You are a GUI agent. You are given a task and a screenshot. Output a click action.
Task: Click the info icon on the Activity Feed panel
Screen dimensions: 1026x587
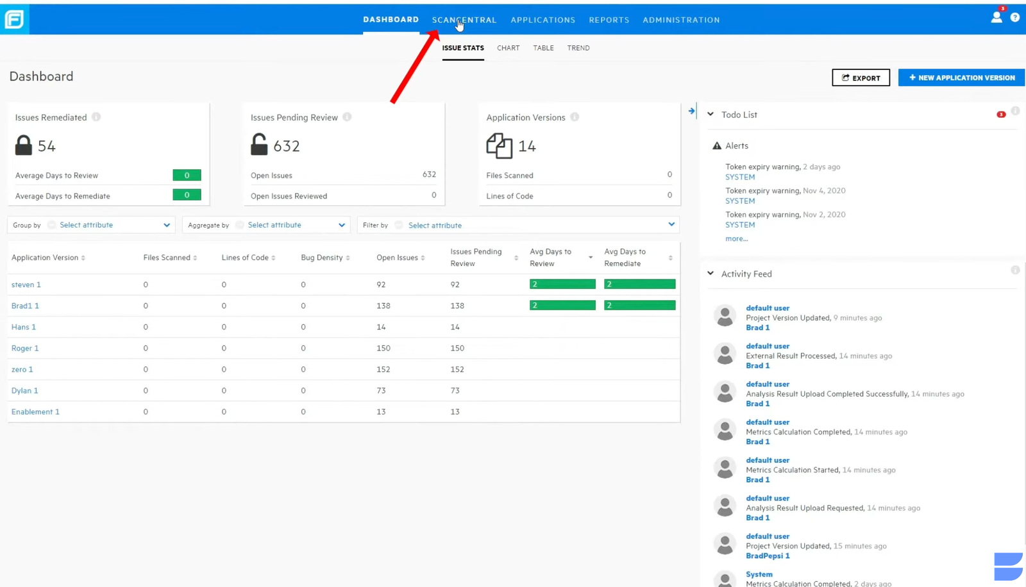[x=1015, y=270]
